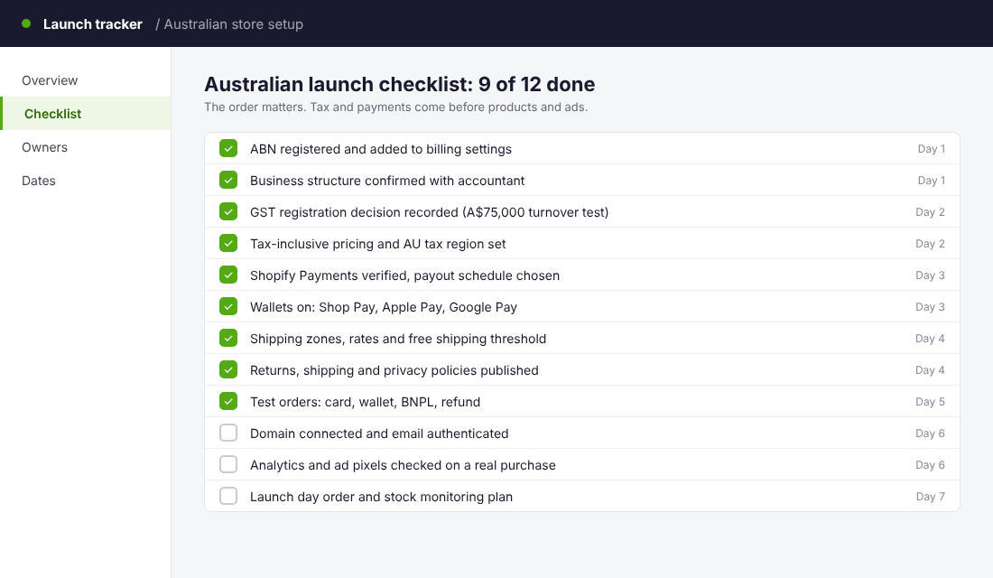Click the text 'ABN registered and added to billing settings'
Screen dimensions: 993x578
tap(381, 149)
